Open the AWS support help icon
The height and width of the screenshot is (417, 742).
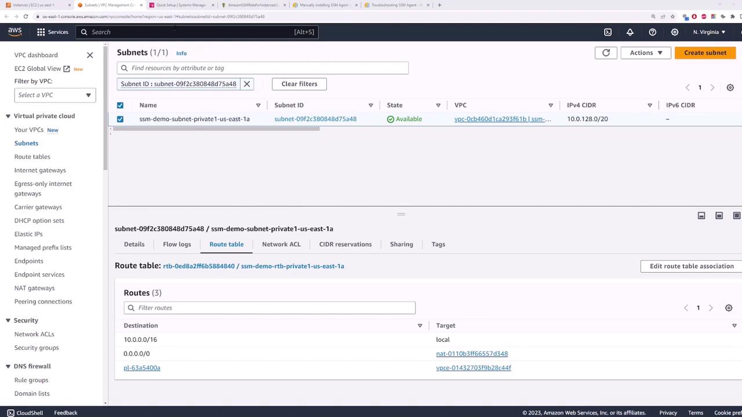click(653, 32)
